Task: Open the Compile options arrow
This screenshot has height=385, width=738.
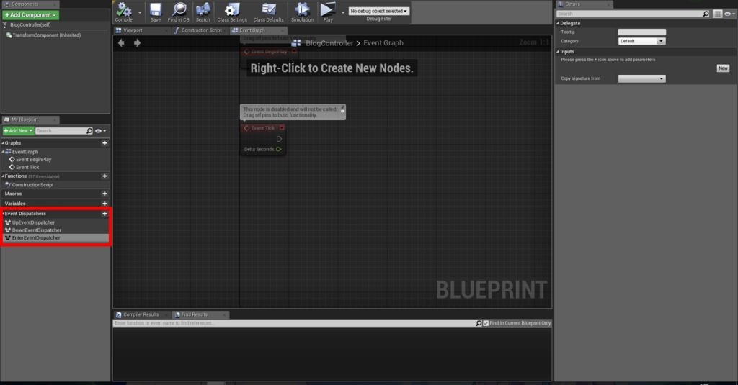Action: [x=140, y=13]
